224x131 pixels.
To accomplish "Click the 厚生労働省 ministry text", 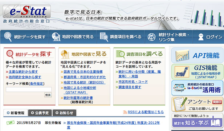I will click(x=53, y=123).
